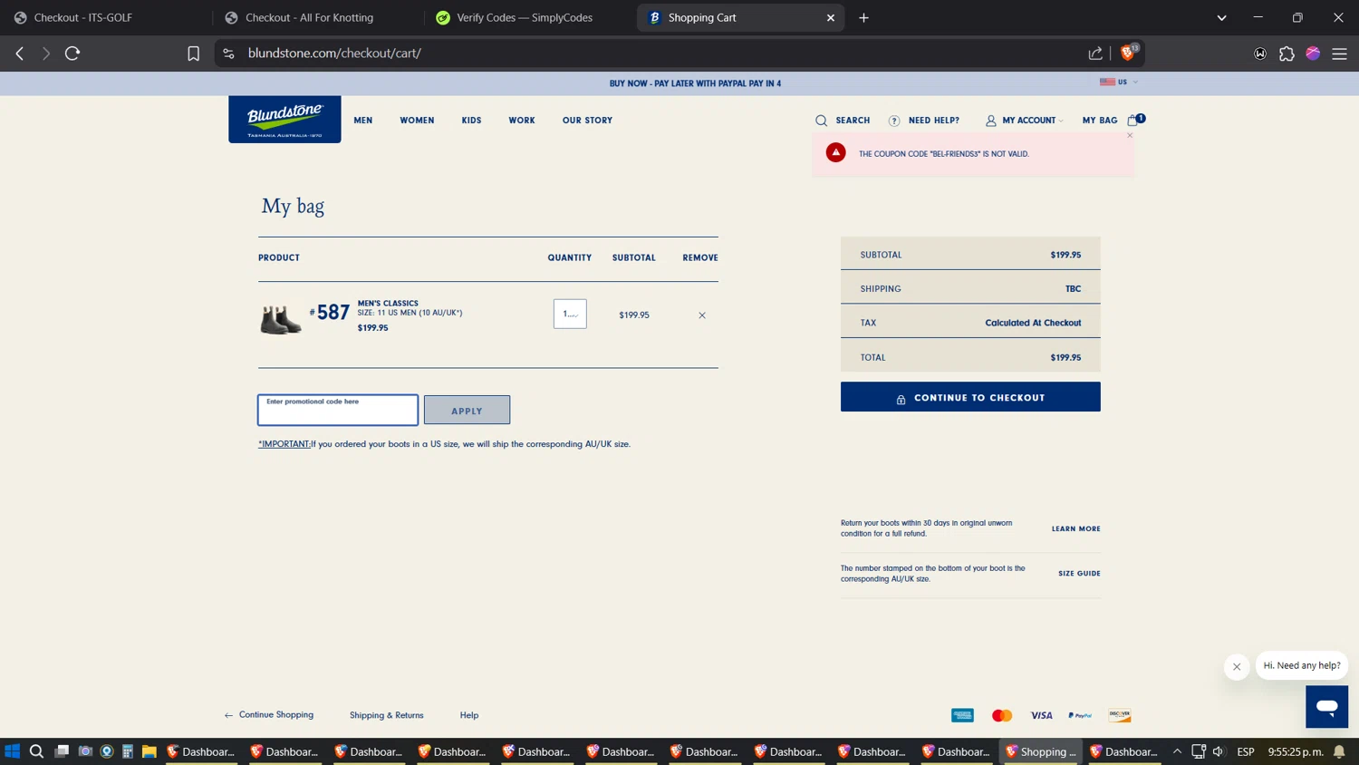Click the PayPal payment icon

pos(1080,715)
